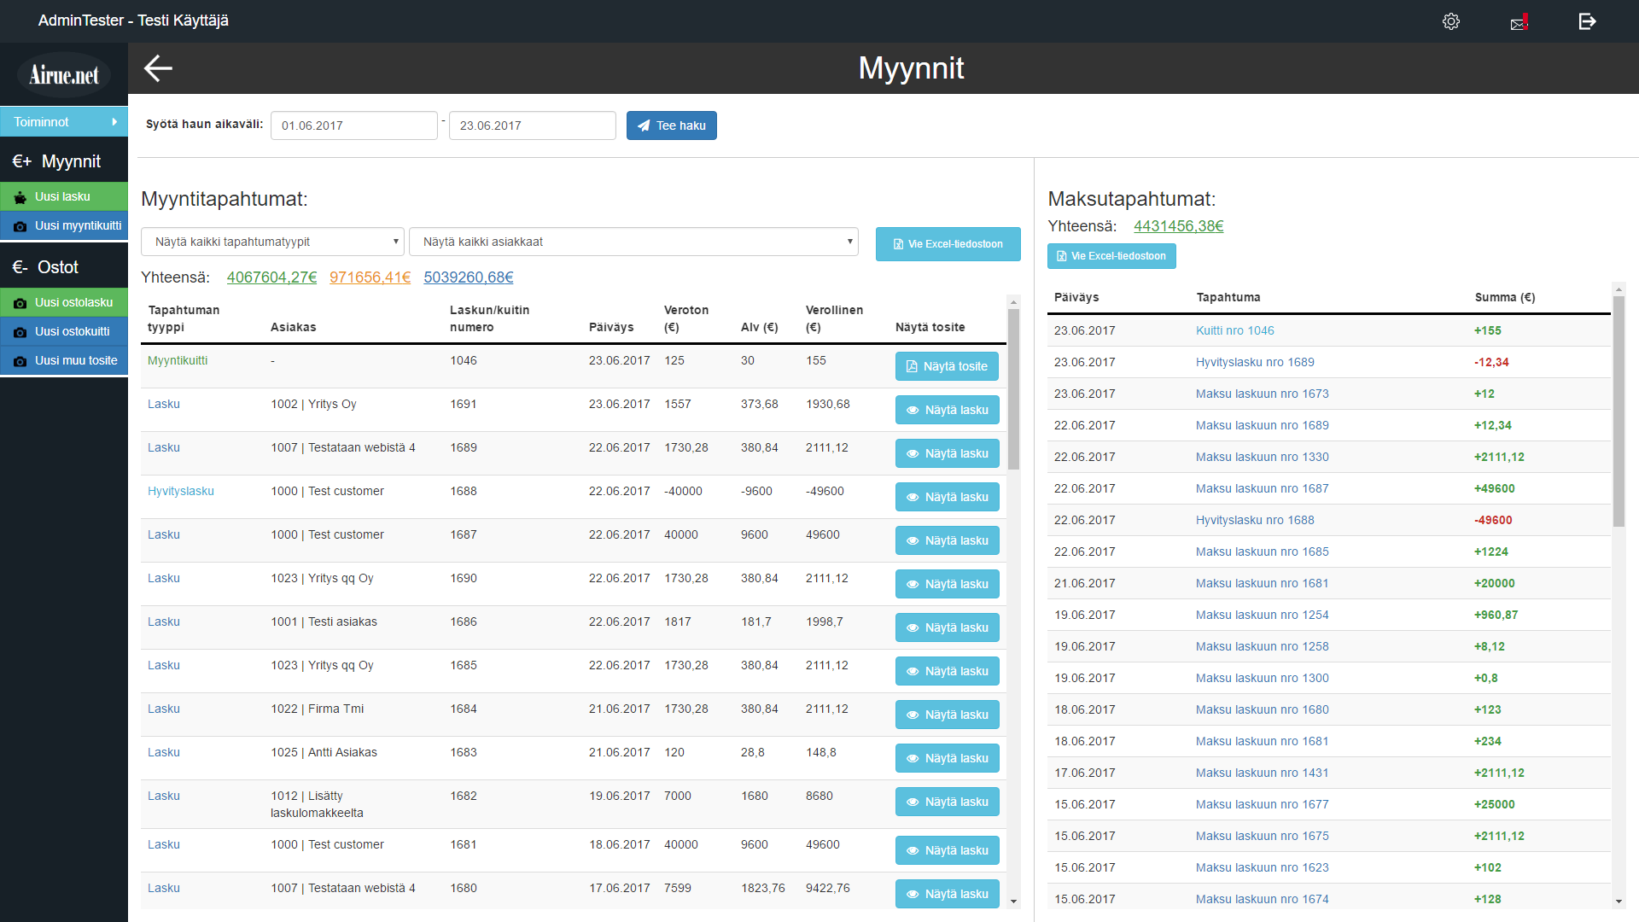This screenshot has width=1639, height=922.
Task: Click Näytä lasku for invoice 1691
Action: 947,410
